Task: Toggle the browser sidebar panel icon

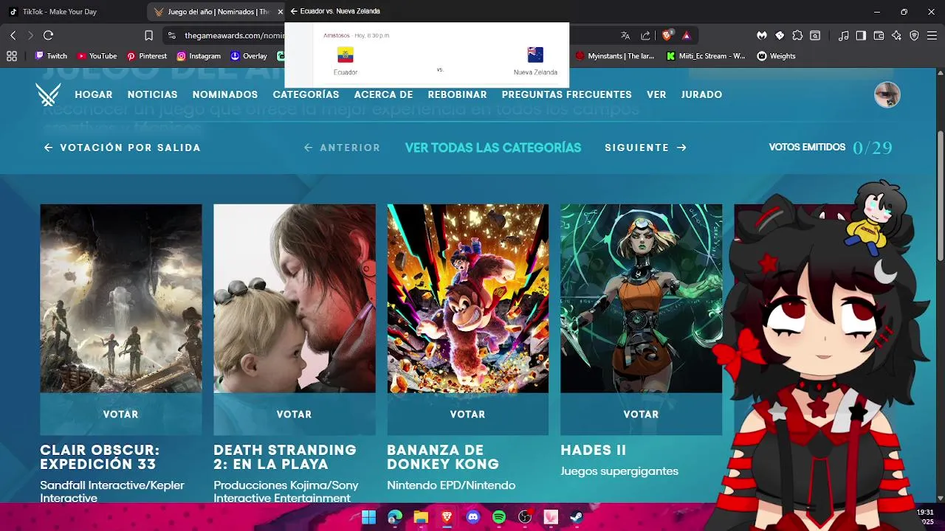Action: click(x=861, y=35)
